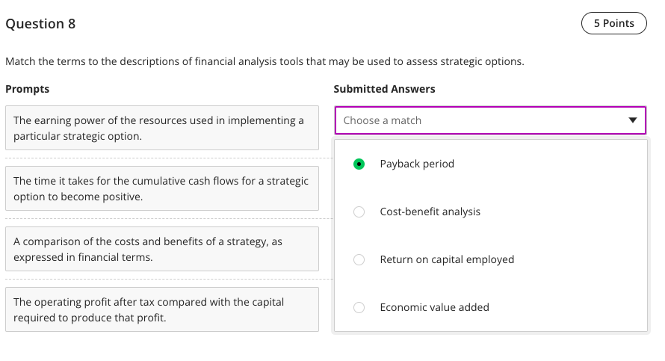Click the cumulative cash flows prompt box
This screenshot has height=361, width=665.
pyautogui.click(x=161, y=188)
